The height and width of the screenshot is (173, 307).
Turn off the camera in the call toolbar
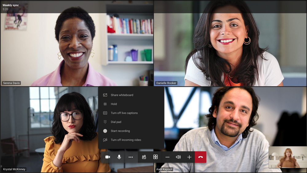[x=108, y=157]
